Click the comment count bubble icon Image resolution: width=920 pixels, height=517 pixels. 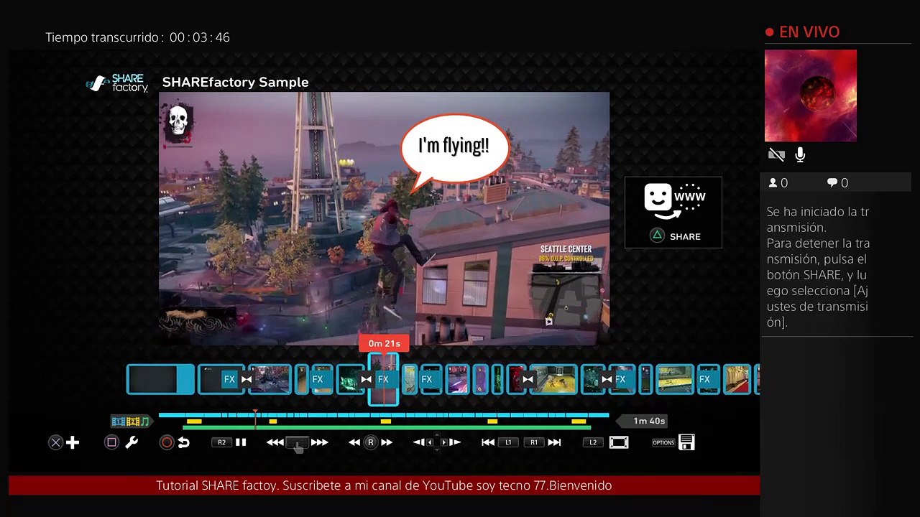[832, 183]
